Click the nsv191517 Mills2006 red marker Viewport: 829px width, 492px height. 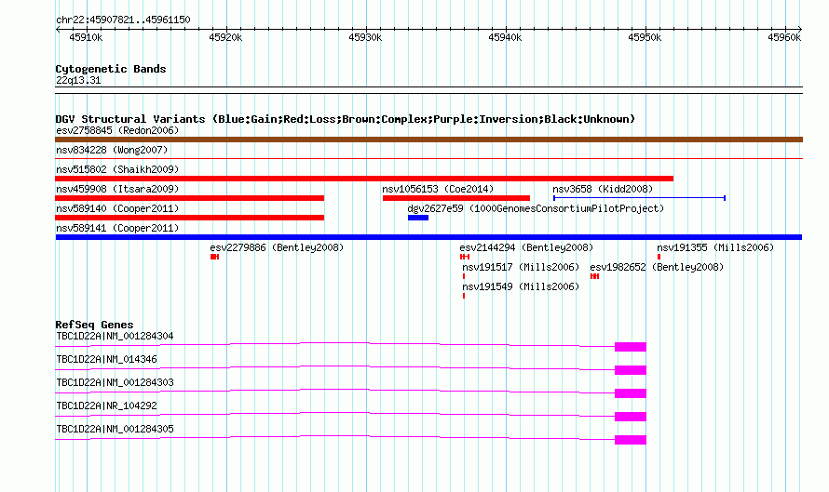pos(464,276)
